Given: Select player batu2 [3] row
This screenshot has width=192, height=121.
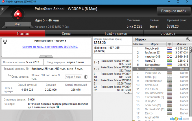Looking at the screenshot, I should pos(161,77).
